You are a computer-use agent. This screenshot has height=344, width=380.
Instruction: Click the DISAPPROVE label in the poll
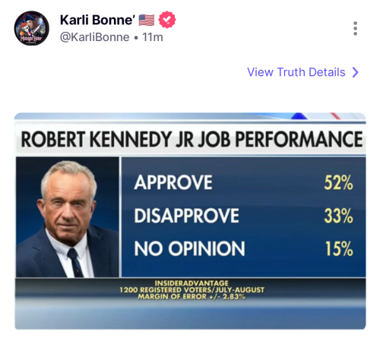click(187, 216)
